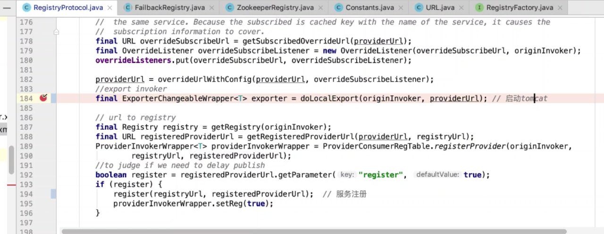Close the URL.java tab
Viewport: 604px width, 234px height.
(x=461, y=8)
